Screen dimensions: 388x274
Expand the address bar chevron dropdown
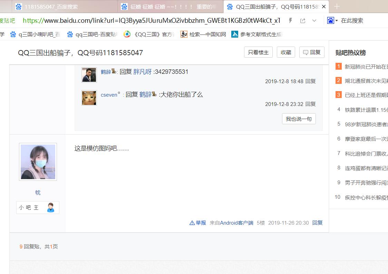314,21
